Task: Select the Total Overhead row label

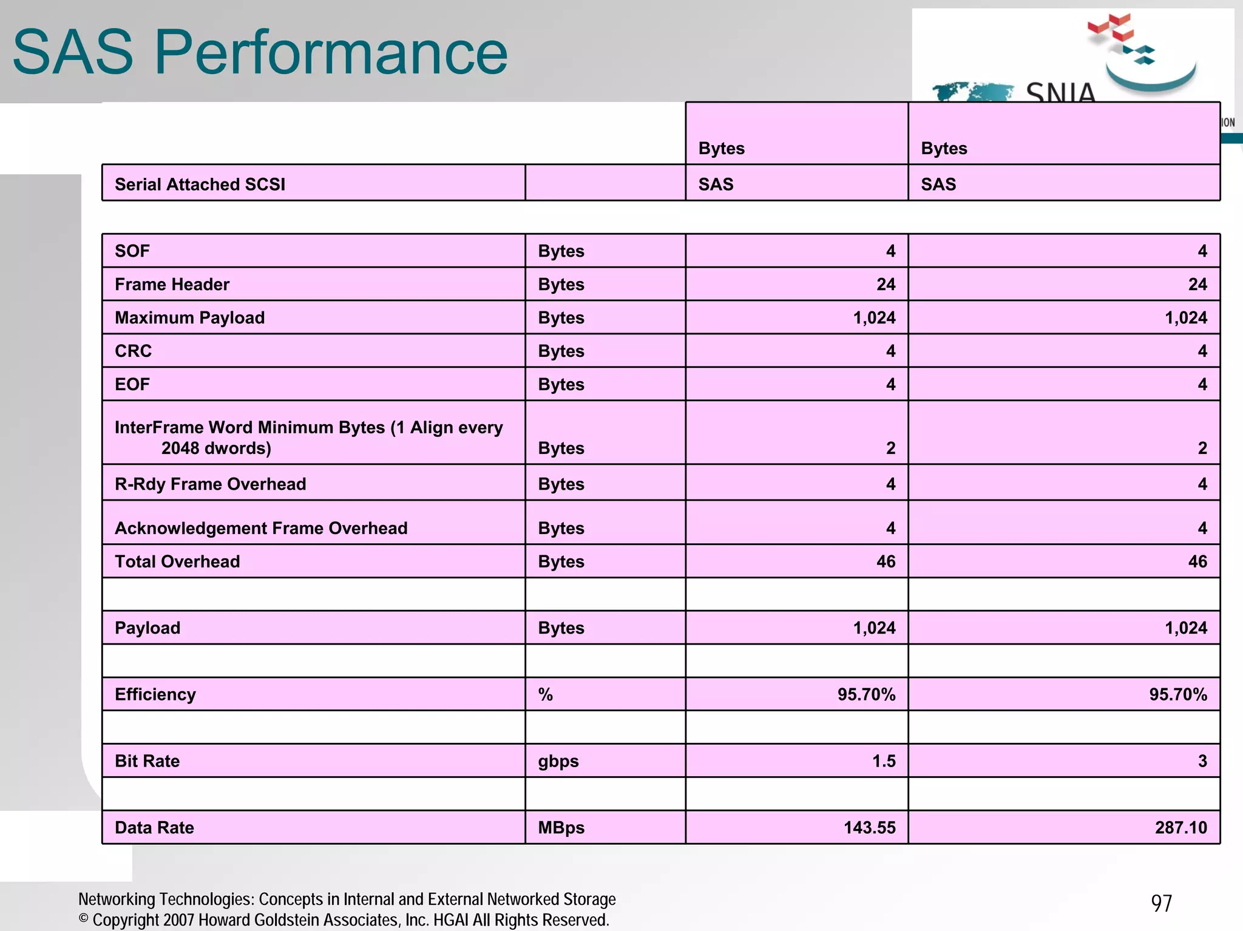Action: tap(177, 561)
